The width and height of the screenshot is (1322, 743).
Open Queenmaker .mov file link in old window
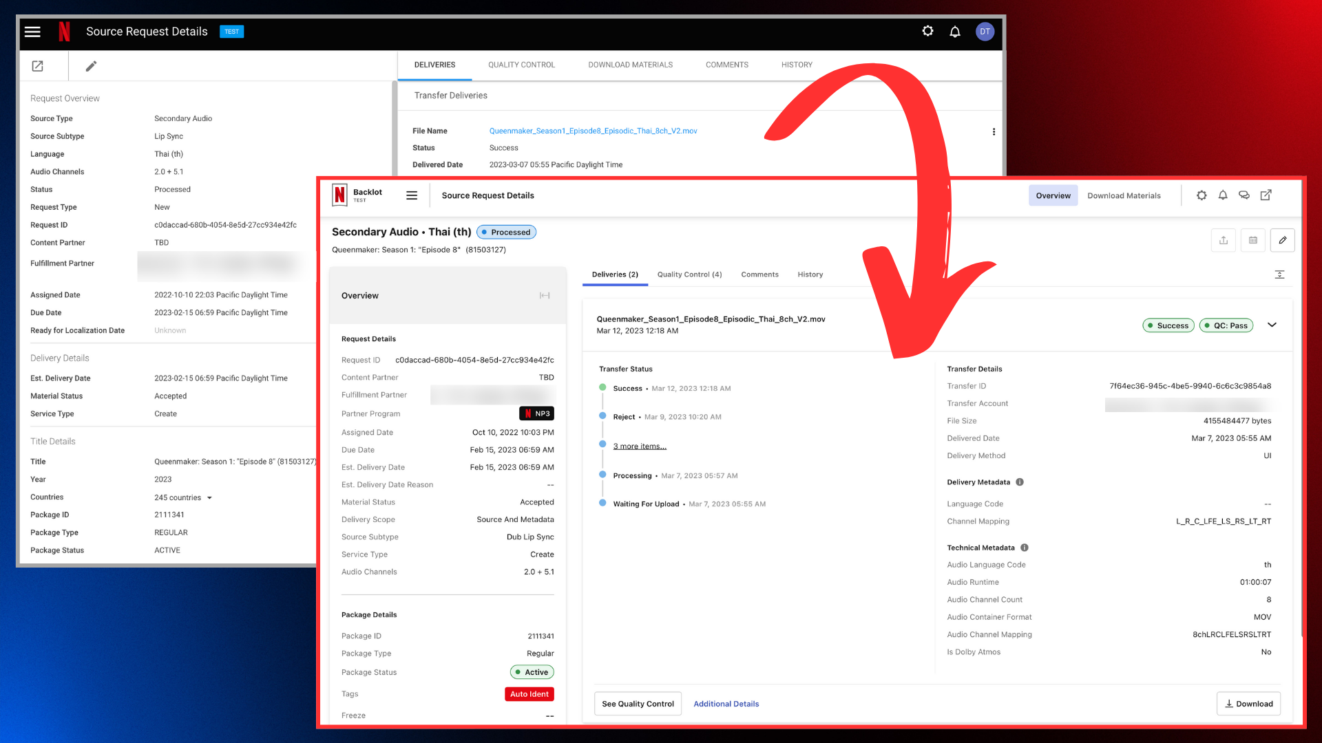click(593, 131)
